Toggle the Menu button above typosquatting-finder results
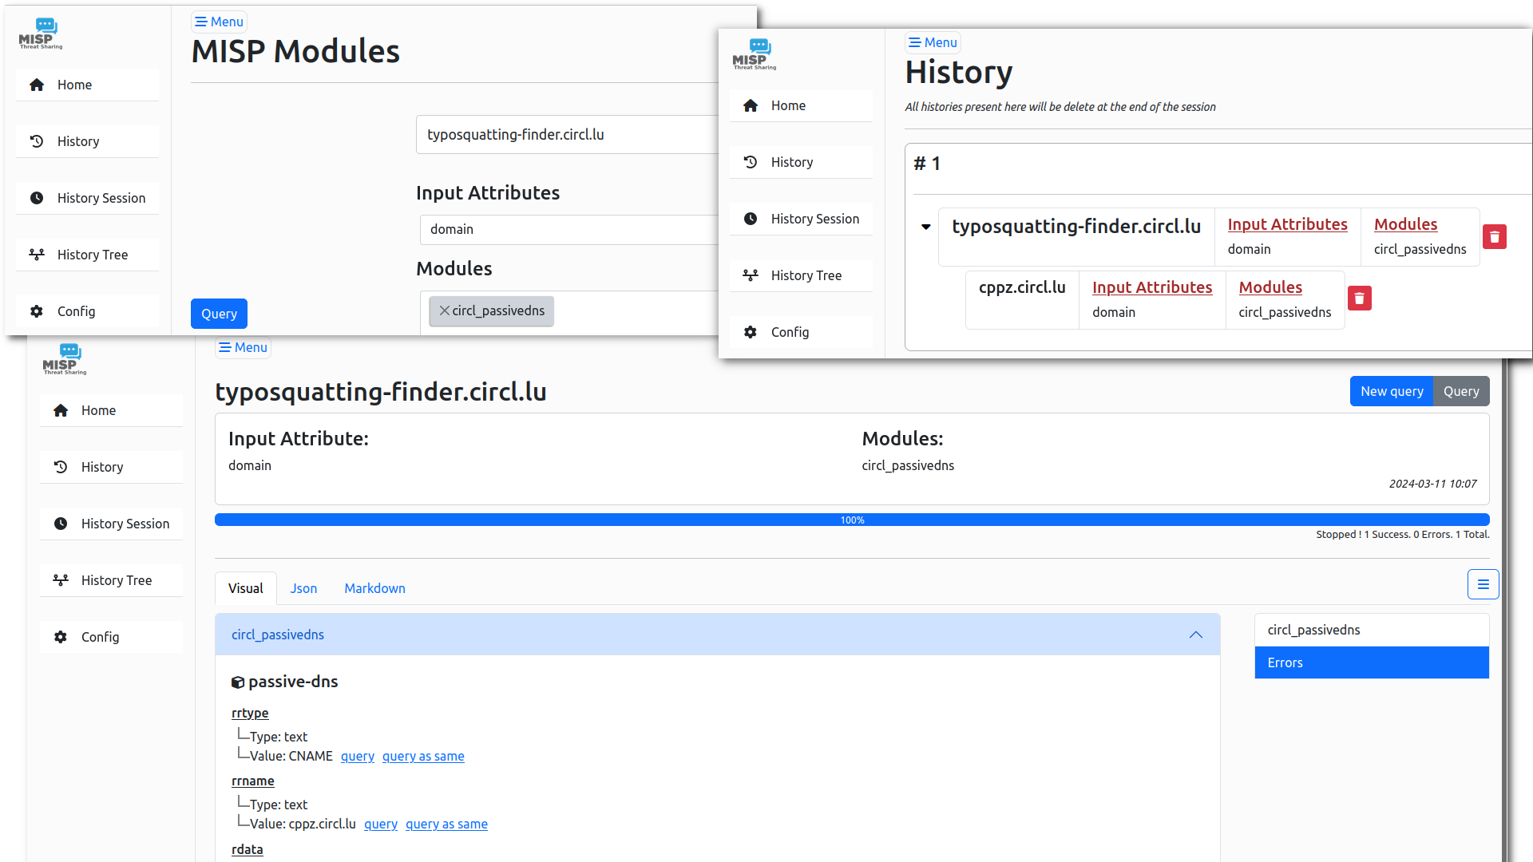This screenshot has height=862, width=1533. [x=243, y=347]
